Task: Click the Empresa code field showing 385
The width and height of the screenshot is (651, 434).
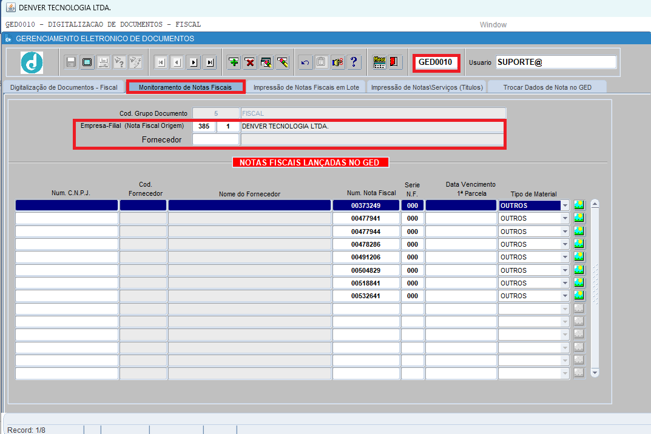Action: [x=204, y=126]
